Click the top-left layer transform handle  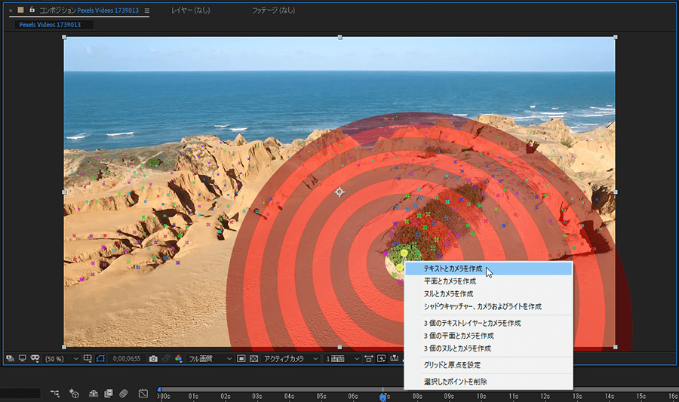[64, 37]
